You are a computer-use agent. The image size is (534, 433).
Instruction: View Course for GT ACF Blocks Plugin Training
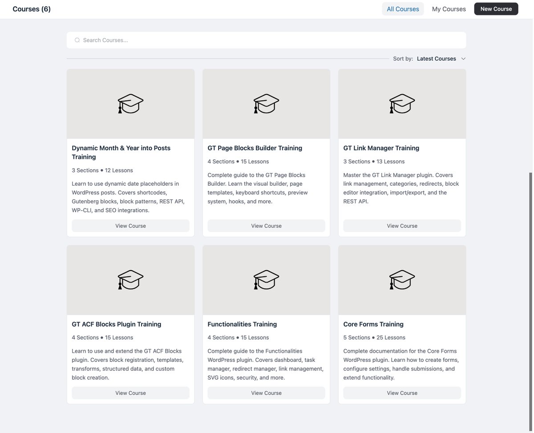(130, 393)
